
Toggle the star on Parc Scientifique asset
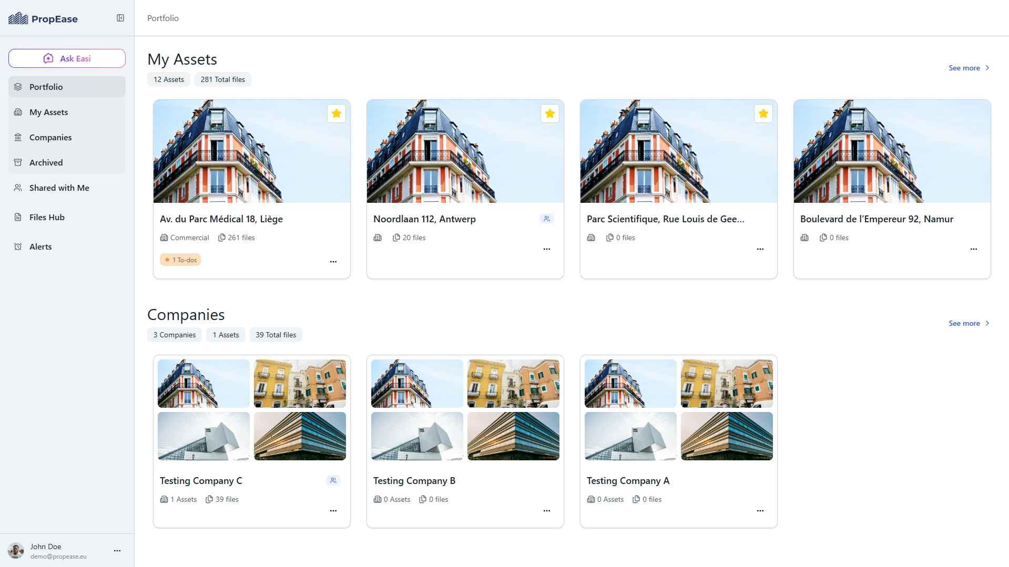763,114
